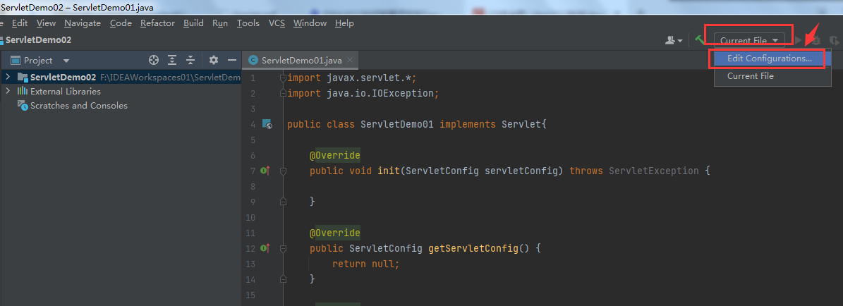Screen dimensions: 843x306
Task: Click the Run play arrow icon
Action: pos(799,40)
